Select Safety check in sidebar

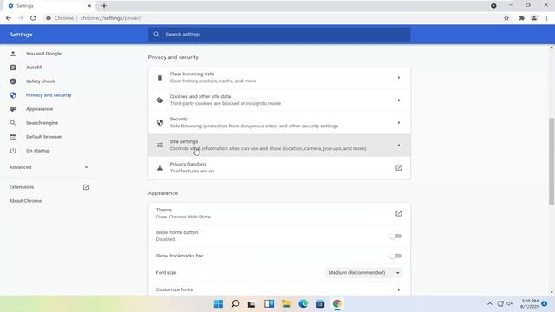tap(41, 81)
